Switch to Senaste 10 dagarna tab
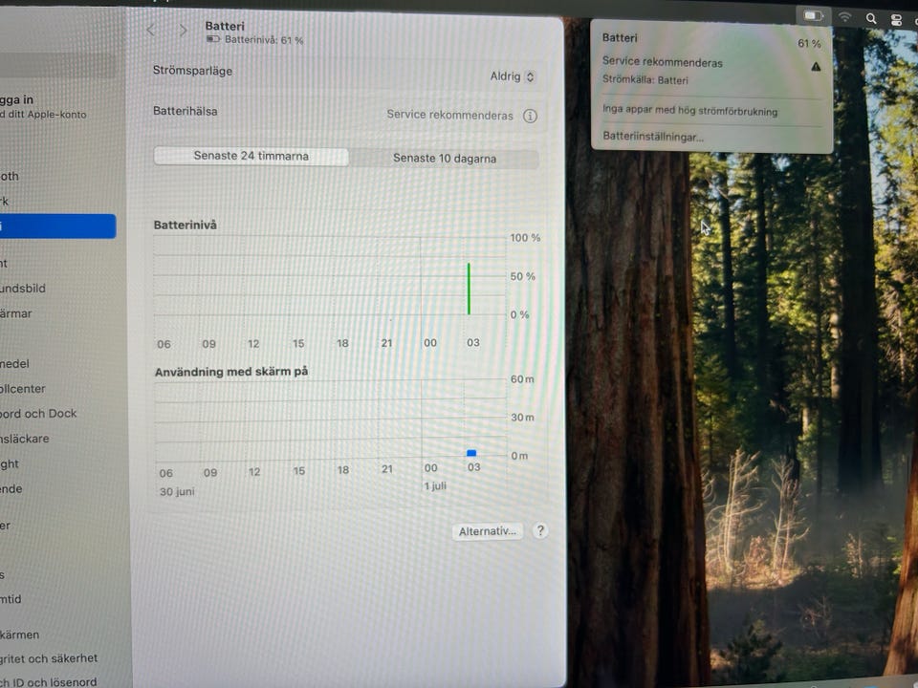918x688 pixels. tap(445, 158)
